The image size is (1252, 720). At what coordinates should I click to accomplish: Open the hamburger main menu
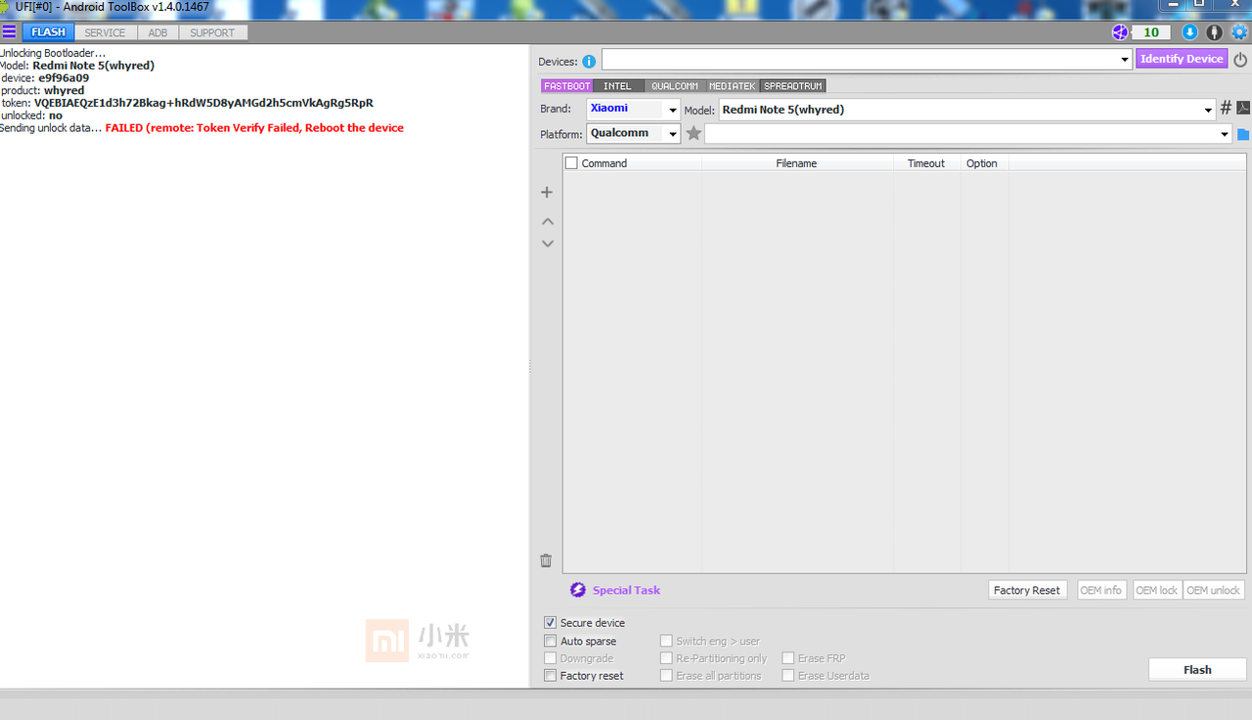coord(9,32)
